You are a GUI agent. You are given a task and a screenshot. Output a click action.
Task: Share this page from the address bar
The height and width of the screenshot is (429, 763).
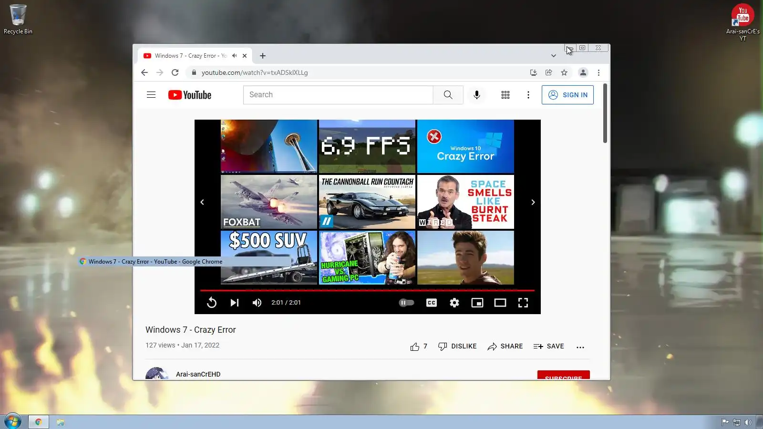click(x=549, y=72)
